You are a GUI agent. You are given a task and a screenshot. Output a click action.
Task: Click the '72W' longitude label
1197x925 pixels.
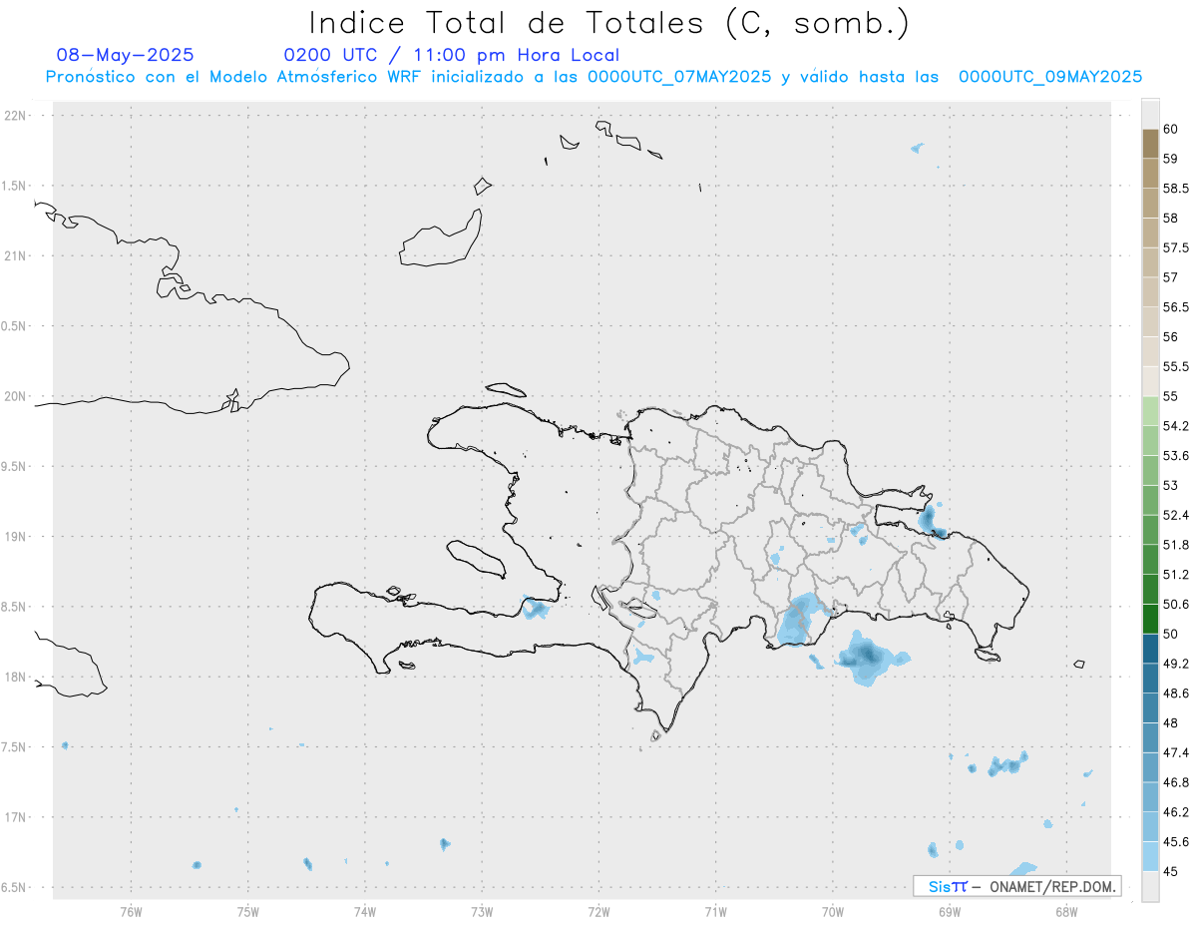point(598,911)
